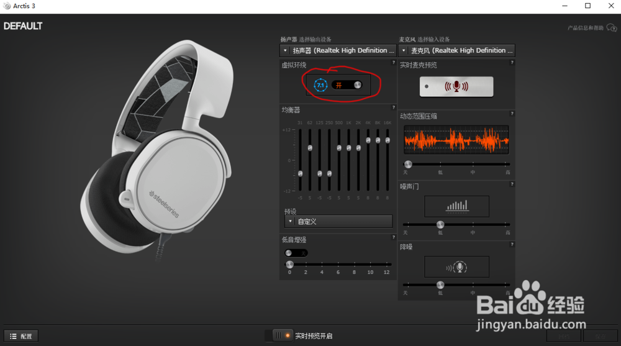
Task: Click the 中 mark of compression slider
Action: point(473,173)
